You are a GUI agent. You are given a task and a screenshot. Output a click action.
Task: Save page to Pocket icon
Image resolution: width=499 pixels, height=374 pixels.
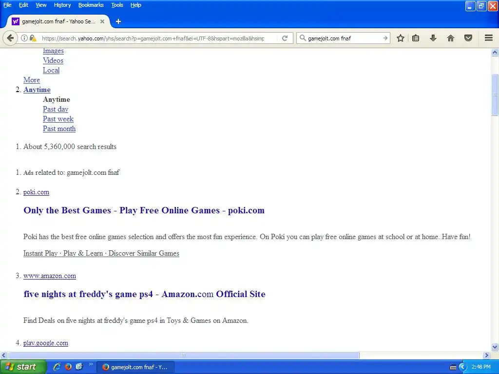point(468,38)
